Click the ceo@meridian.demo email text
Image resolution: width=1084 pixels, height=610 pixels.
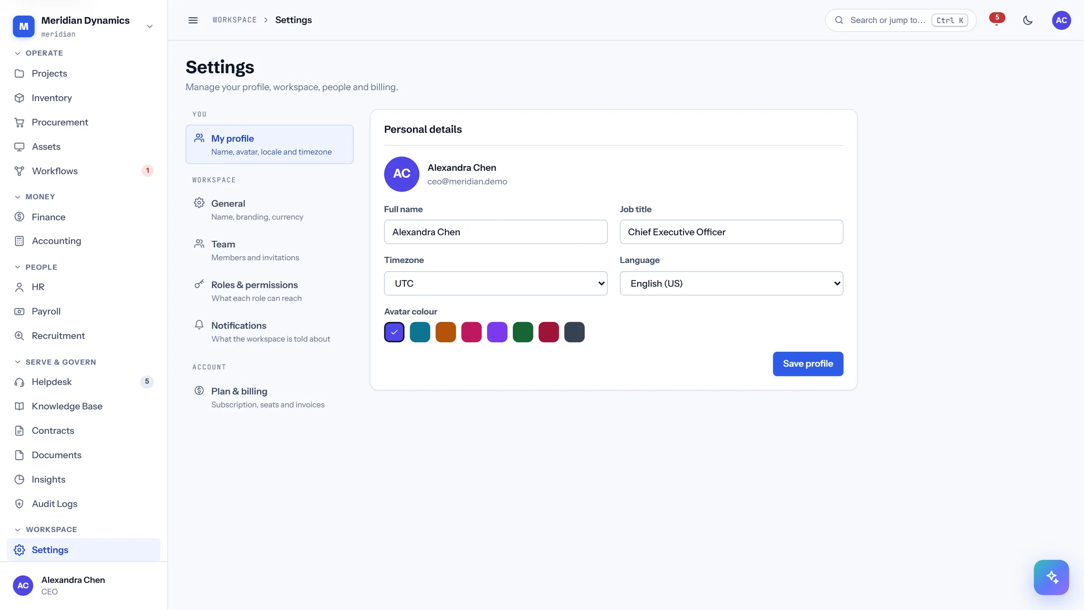(x=467, y=182)
